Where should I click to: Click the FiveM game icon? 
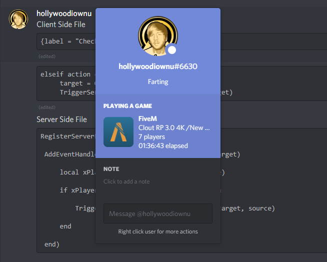[118, 132]
